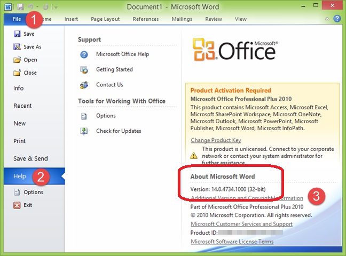Open the Undo history dropdown arrow
346x256 pixels.
37,7
